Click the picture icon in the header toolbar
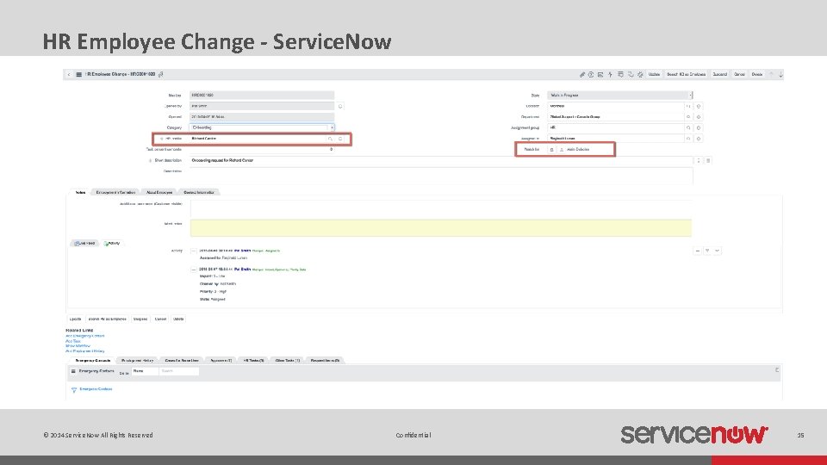The image size is (827, 465). coord(600,74)
